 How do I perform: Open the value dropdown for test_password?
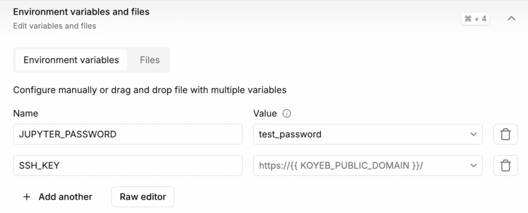[x=473, y=134]
